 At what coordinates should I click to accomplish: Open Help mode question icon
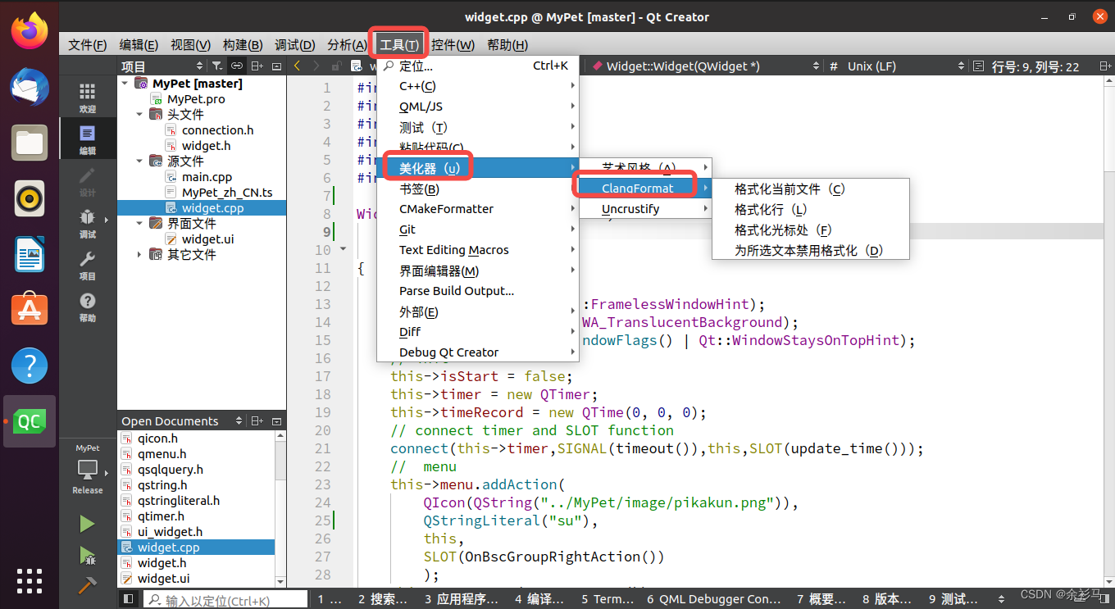coord(87,307)
